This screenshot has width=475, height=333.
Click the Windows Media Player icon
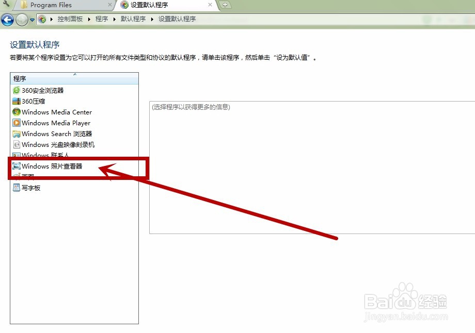(16, 123)
